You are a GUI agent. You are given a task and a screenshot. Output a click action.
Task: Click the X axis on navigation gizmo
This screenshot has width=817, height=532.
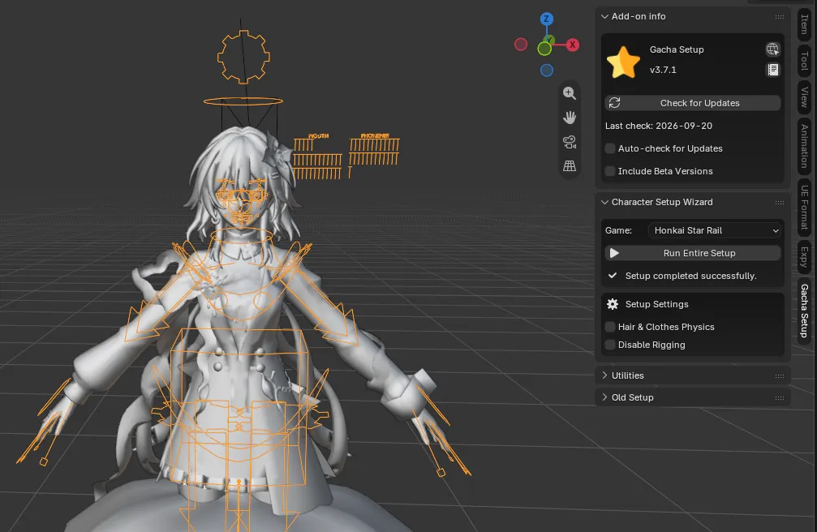(x=573, y=45)
